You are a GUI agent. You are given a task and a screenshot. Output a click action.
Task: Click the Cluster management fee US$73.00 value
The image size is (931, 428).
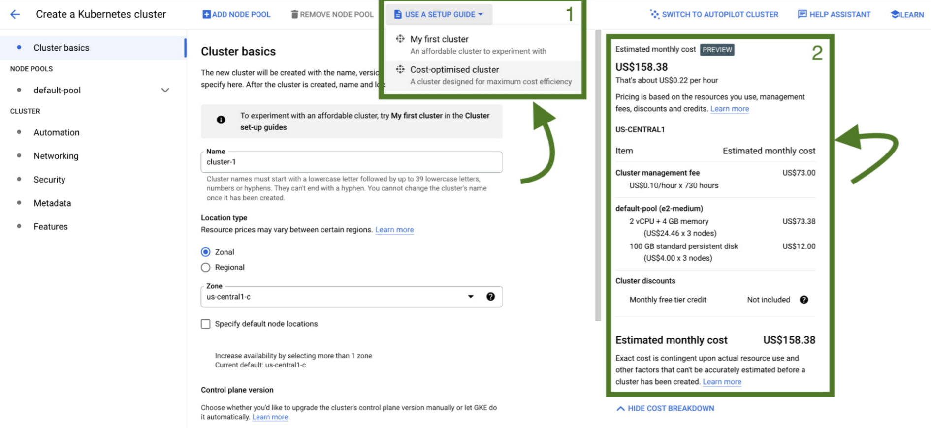[799, 173]
